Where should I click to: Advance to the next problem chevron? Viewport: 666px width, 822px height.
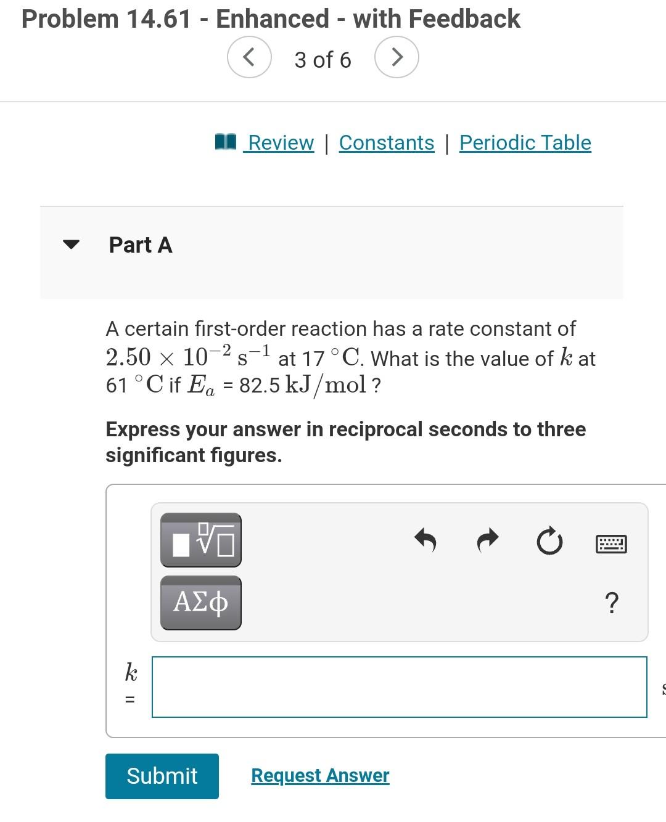coord(397,57)
